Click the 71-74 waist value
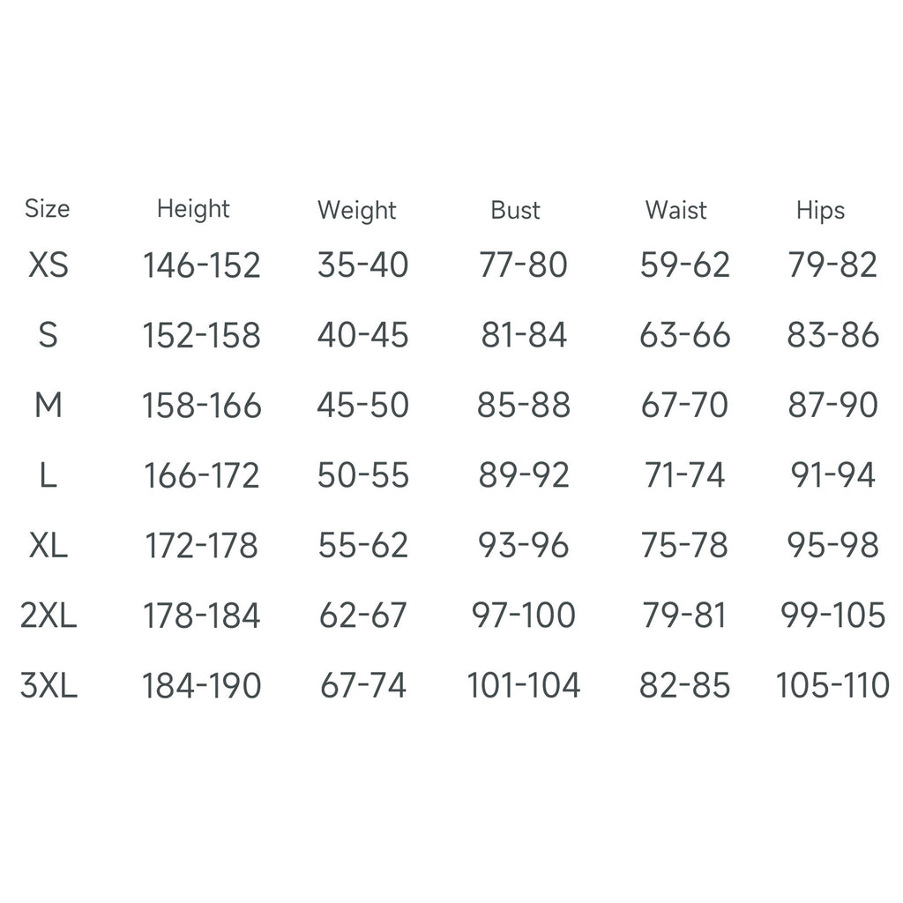The width and height of the screenshot is (903, 903). coord(685,475)
